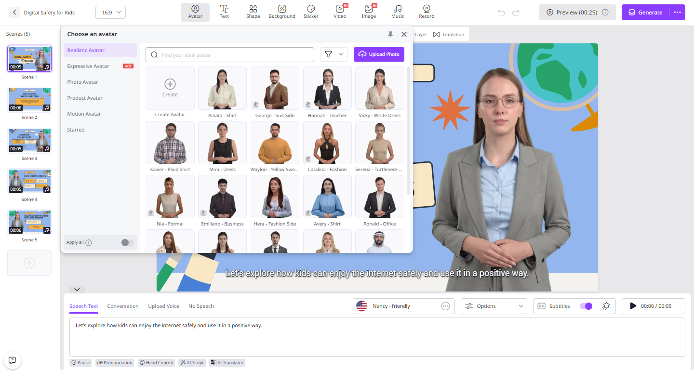The height and width of the screenshot is (371, 694).
Task: Open the Background tool
Action: 282,12
